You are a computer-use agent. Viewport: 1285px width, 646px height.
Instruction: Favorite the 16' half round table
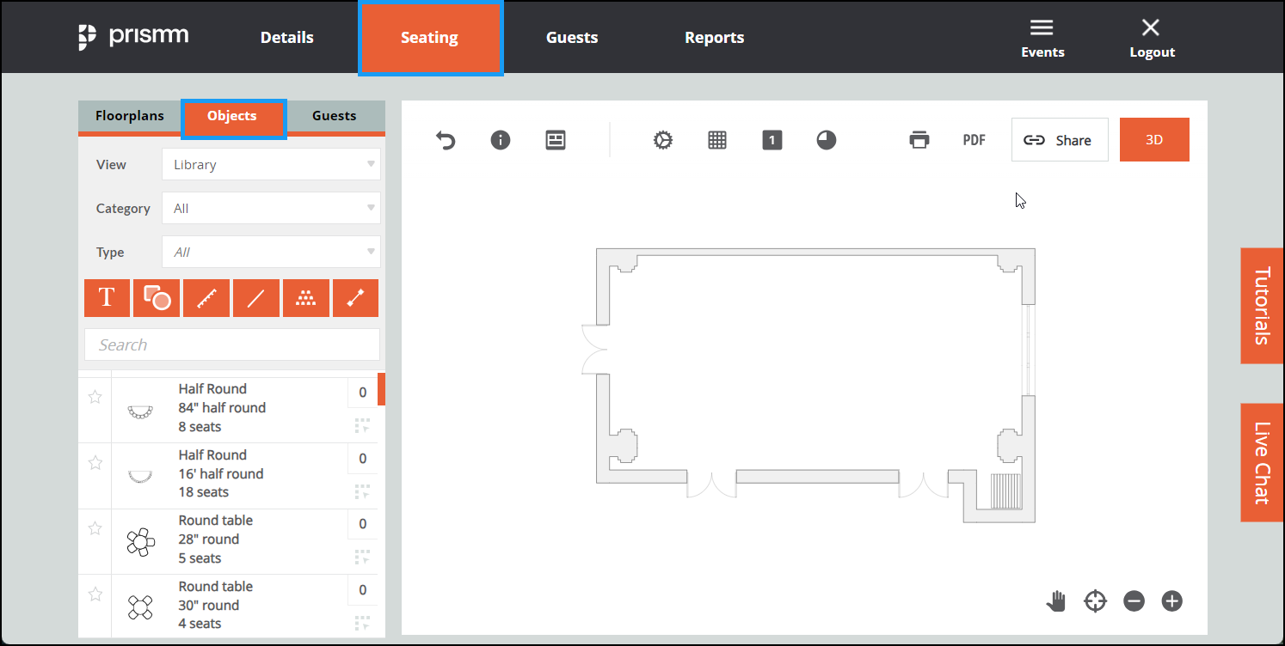tap(95, 463)
